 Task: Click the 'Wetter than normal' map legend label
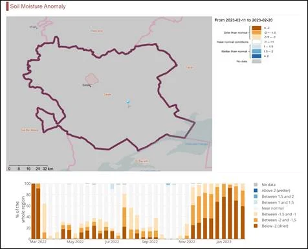[x=234, y=51]
